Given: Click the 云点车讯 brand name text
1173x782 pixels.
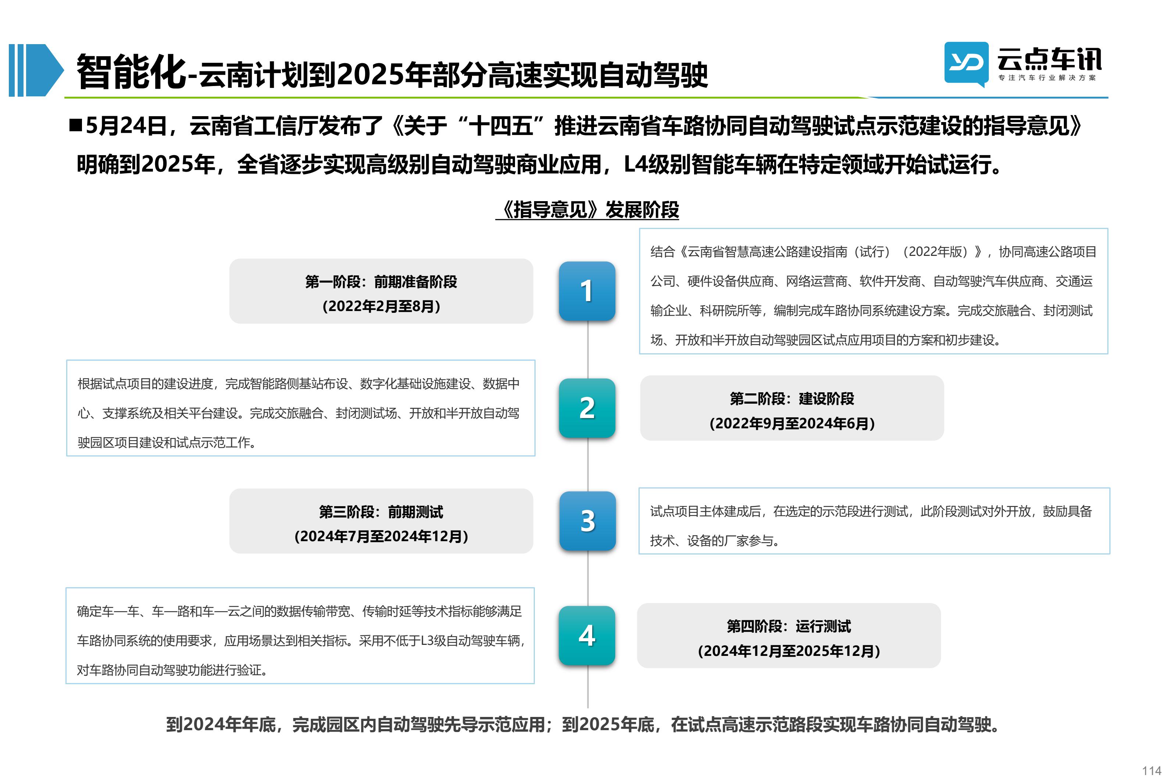Looking at the screenshot, I should coord(1049,60).
